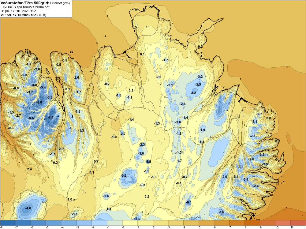Click the initial time 'IT: þri. 17. 10. 2023 12Z'
The image size is (306, 229).
pos(18,11)
